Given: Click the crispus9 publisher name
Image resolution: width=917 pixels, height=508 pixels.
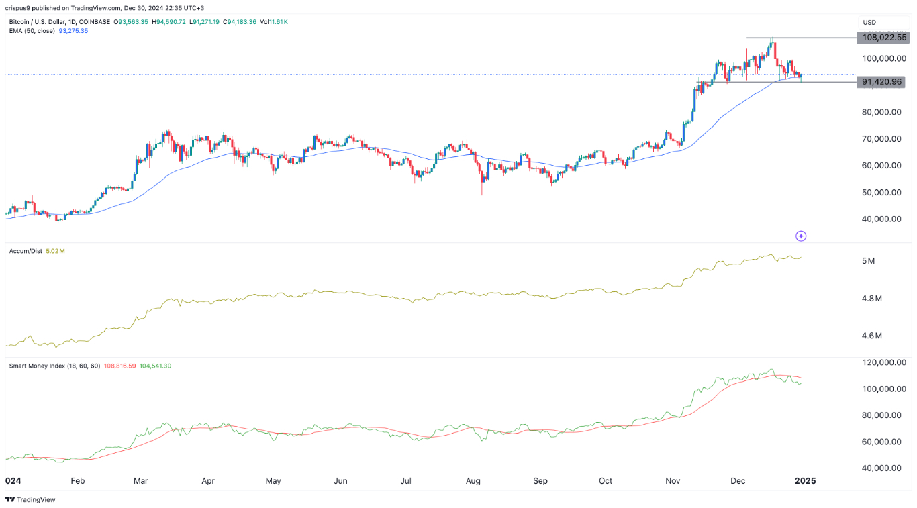Looking at the screenshot, I should coord(17,8).
